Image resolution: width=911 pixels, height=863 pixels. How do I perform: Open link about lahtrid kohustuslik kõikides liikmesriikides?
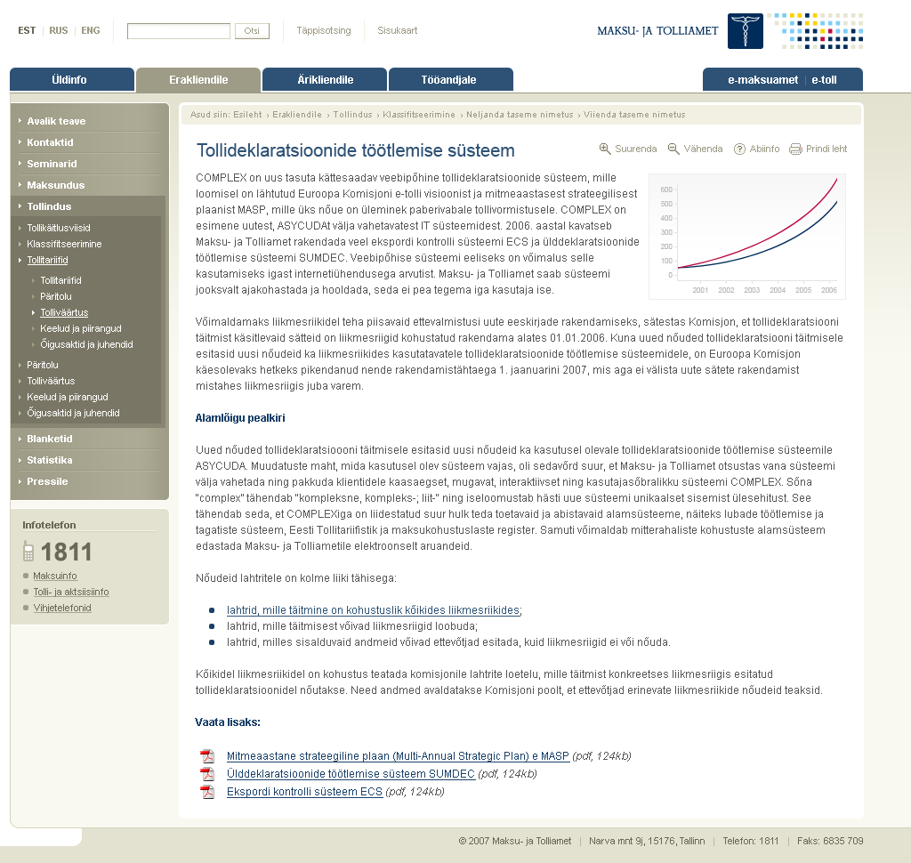(373, 610)
